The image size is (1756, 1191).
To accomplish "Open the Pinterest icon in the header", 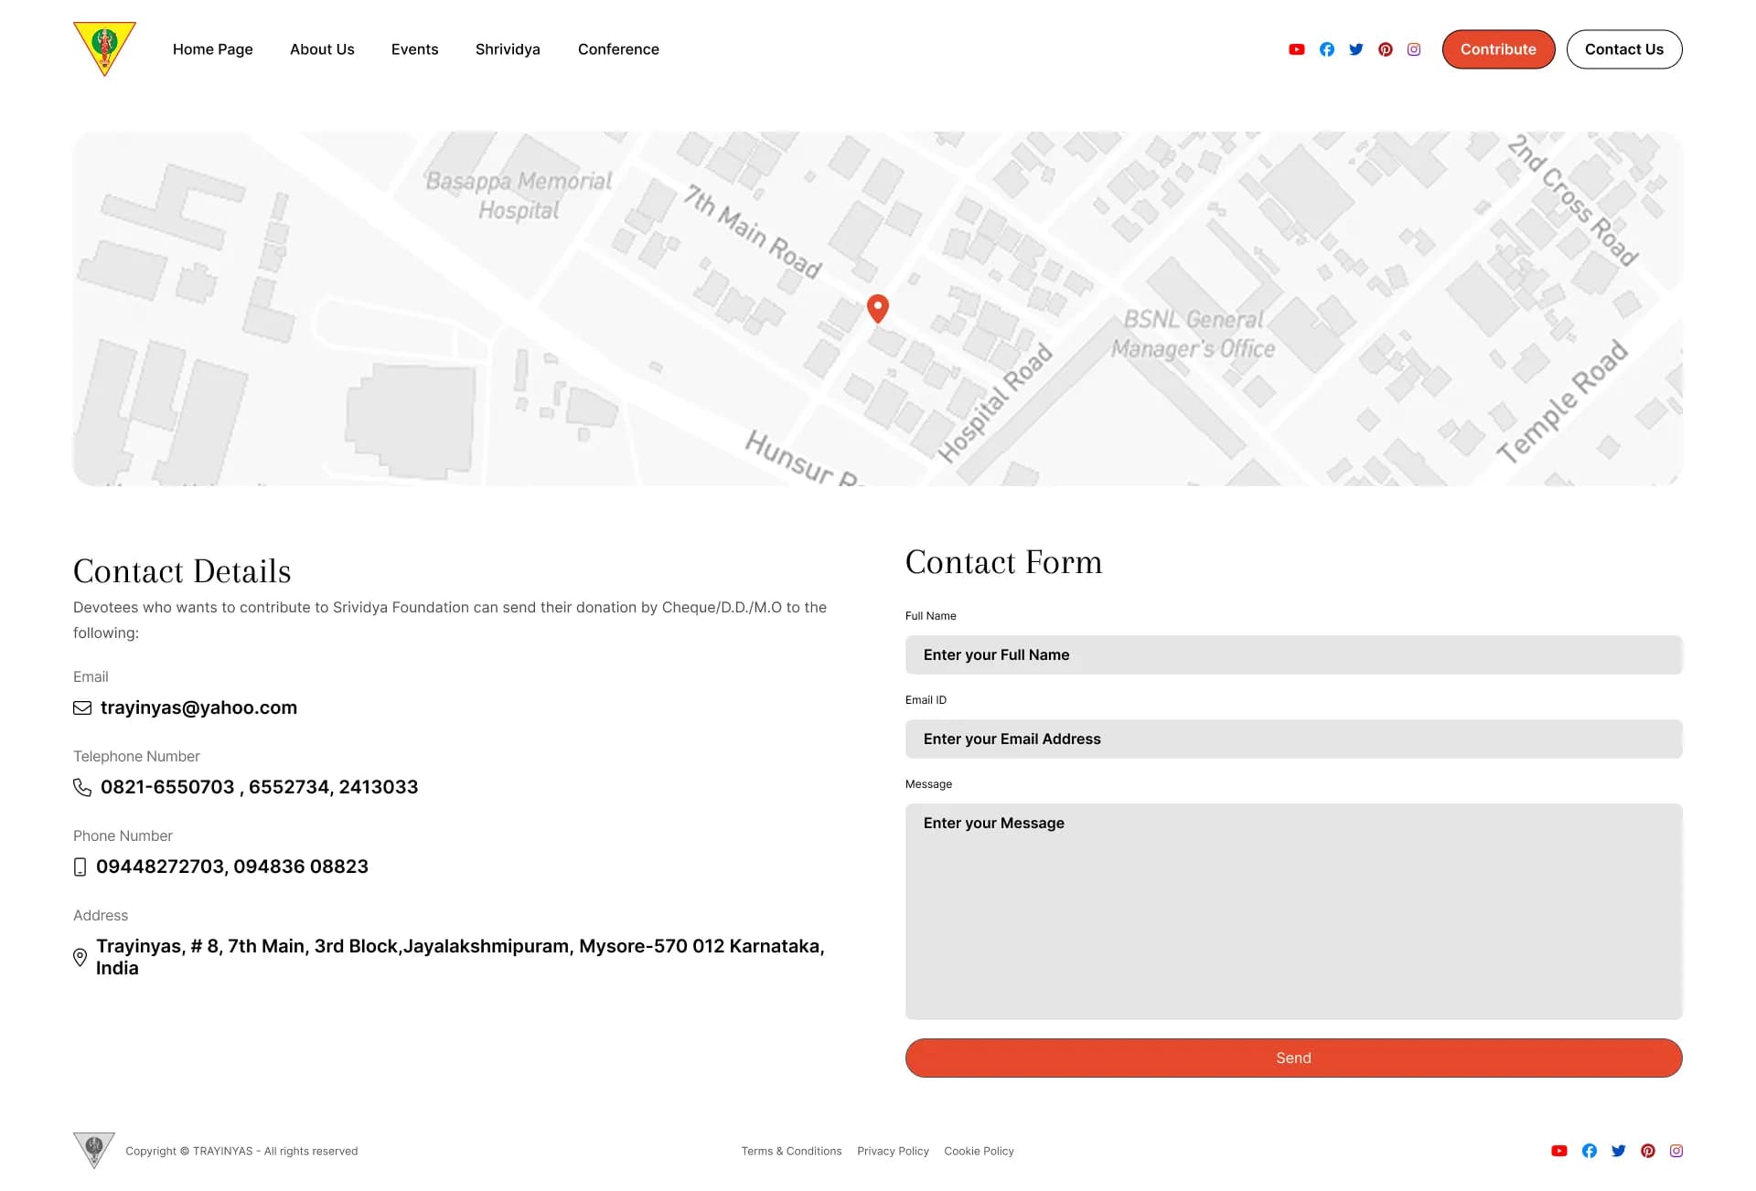I will (1386, 49).
